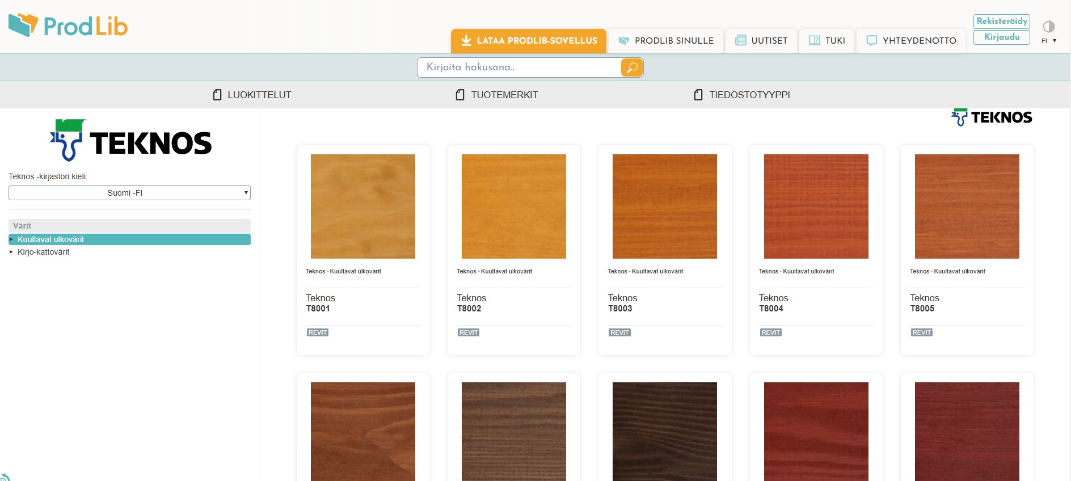This screenshot has height=481, width=1071.
Task: Click the Kirjaudu button
Action: coord(1002,37)
